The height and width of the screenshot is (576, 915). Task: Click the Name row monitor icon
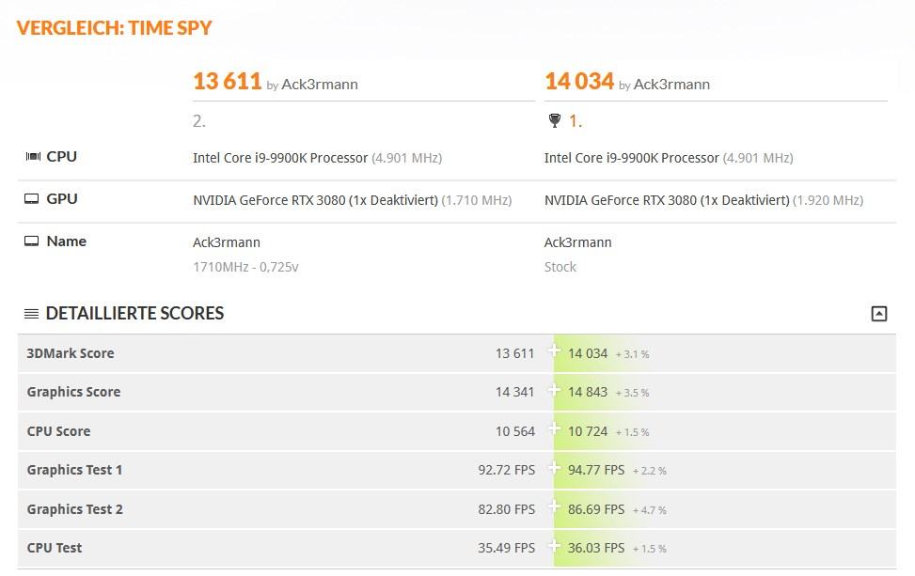tap(32, 241)
